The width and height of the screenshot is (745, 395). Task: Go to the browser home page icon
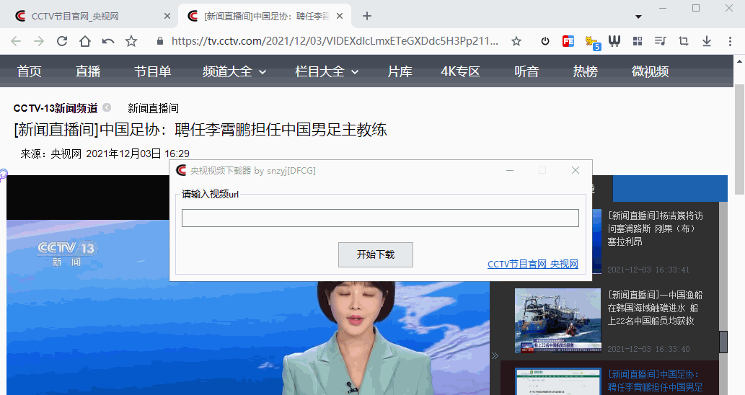point(85,41)
